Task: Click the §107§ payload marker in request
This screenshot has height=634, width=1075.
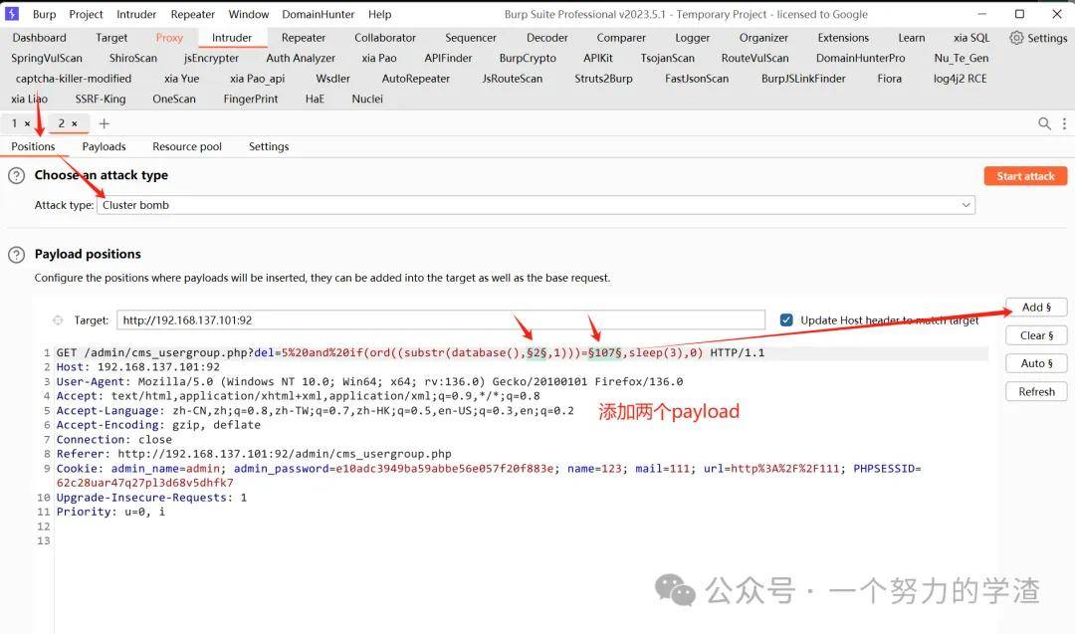Action: point(605,353)
